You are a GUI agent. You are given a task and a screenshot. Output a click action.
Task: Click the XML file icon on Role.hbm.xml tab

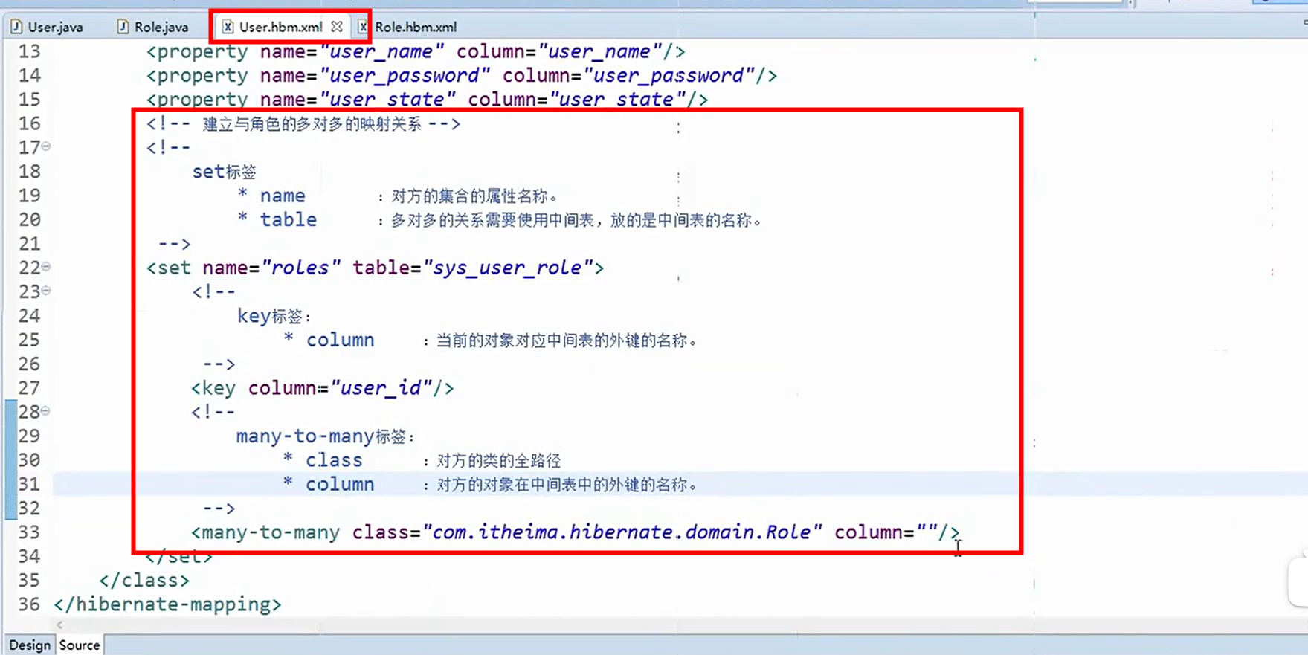(362, 27)
